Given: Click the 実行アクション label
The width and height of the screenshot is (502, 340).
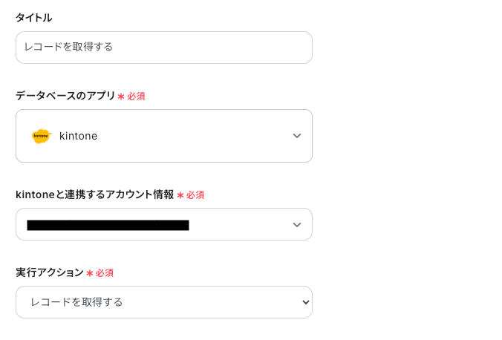Looking at the screenshot, I should [50, 272].
